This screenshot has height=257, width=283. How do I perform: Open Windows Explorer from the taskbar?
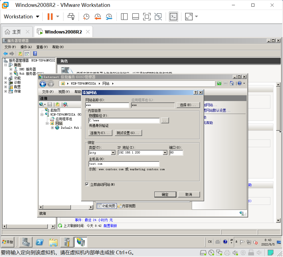(x=53, y=242)
